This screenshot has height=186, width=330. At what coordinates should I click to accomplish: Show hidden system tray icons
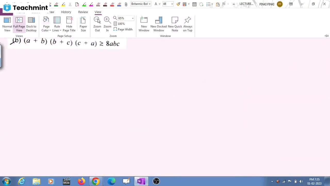[272, 182]
